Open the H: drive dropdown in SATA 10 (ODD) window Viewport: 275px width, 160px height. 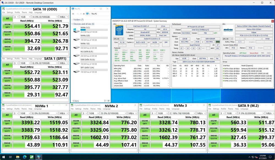click(45, 17)
